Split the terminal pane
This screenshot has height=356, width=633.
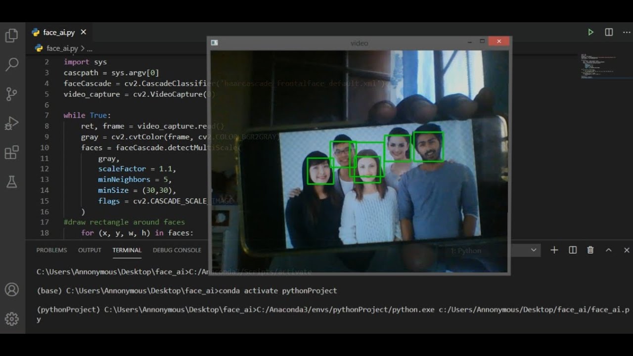[573, 250]
